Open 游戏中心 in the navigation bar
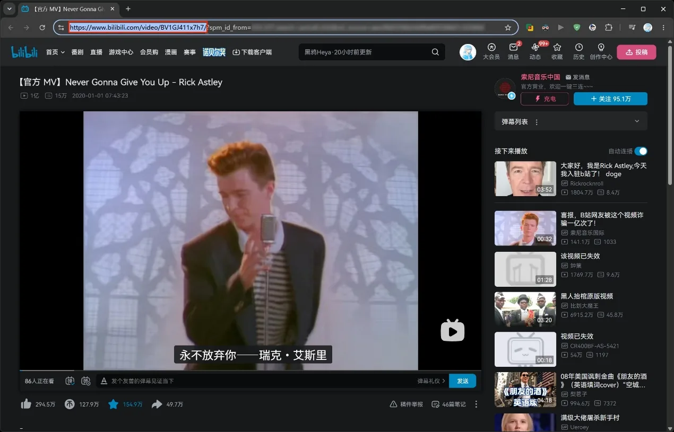Screen dimensions: 674x432 click(x=121, y=52)
